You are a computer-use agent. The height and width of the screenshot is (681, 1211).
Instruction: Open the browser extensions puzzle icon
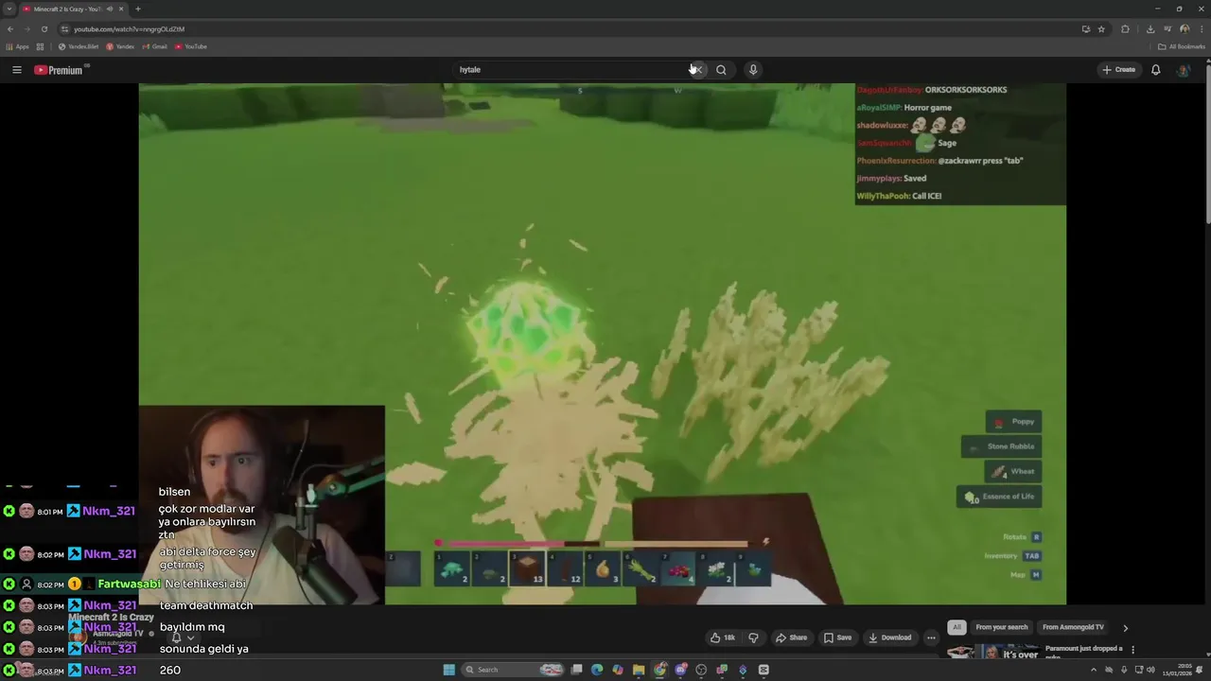click(1125, 28)
